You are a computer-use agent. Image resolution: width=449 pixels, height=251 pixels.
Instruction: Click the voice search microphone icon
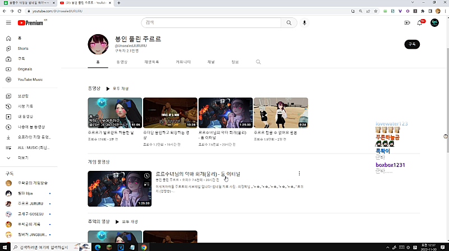(305, 23)
